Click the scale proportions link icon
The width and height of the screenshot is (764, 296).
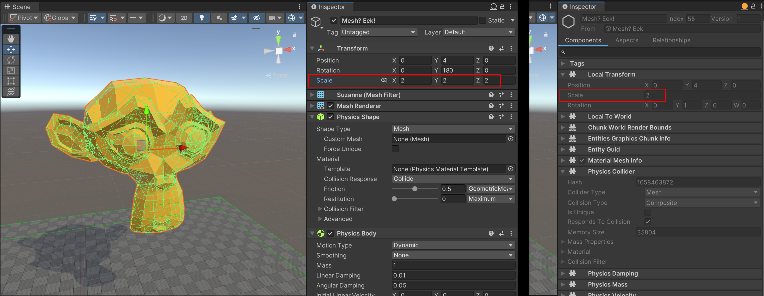(384, 80)
